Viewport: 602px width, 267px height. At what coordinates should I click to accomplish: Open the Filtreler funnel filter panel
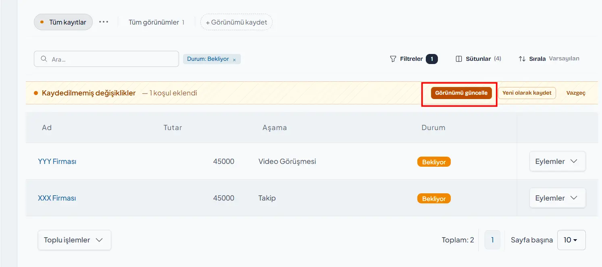[413, 59]
